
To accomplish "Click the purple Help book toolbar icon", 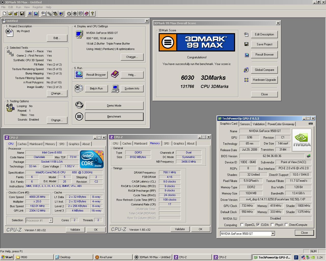I will (x=87, y=14).
